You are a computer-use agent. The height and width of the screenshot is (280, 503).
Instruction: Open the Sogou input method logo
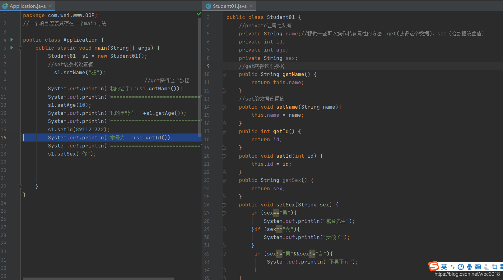click(434, 266)
